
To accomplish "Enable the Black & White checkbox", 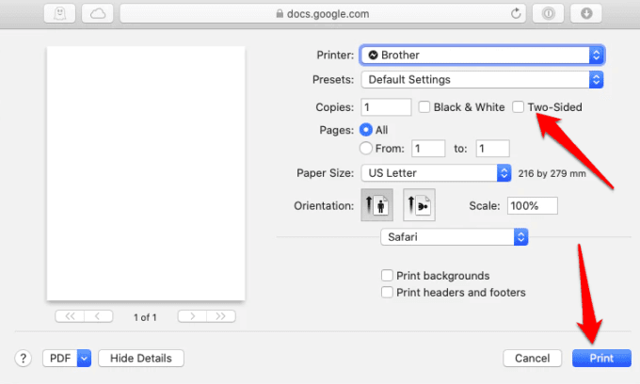I will click(x=424, y=107).
